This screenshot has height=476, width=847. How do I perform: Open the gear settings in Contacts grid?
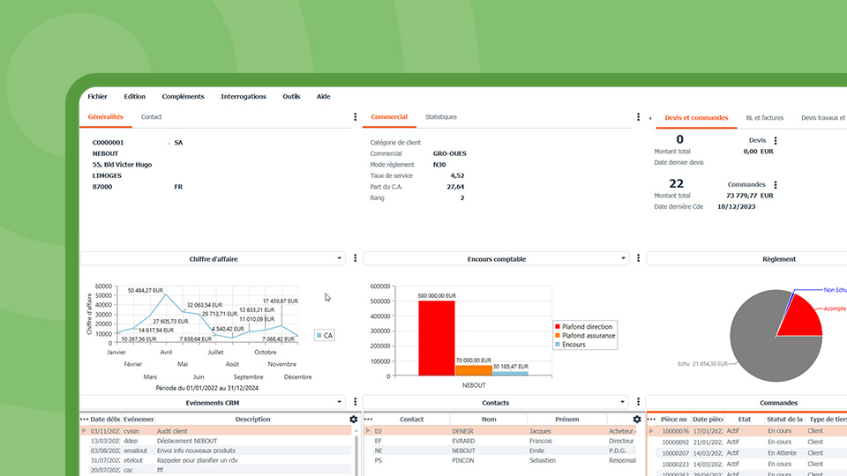click(x=637, y=420)
